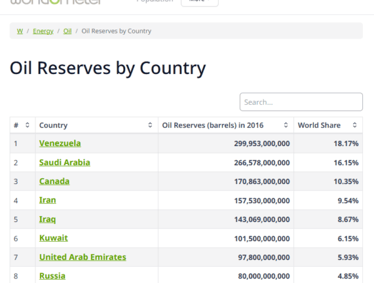
Task: Sort table by Country column arrows
Action: click(150, 125)
